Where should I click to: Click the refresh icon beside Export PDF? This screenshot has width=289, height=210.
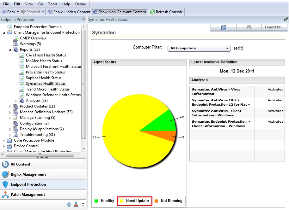pos(224,27)
